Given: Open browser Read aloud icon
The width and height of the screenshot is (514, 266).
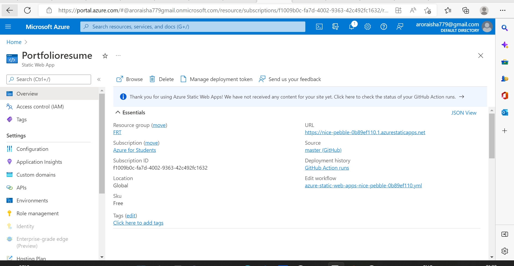Looking at the screenshot, I should coord(413,10).
